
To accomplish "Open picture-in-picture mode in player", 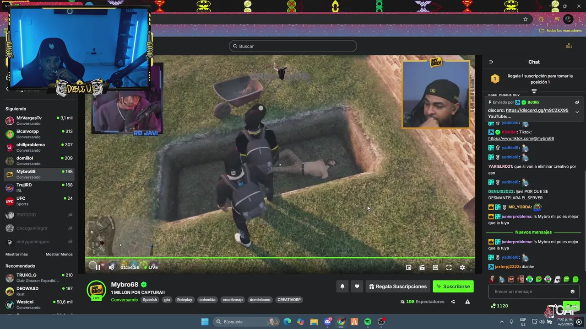I will 409,267.
